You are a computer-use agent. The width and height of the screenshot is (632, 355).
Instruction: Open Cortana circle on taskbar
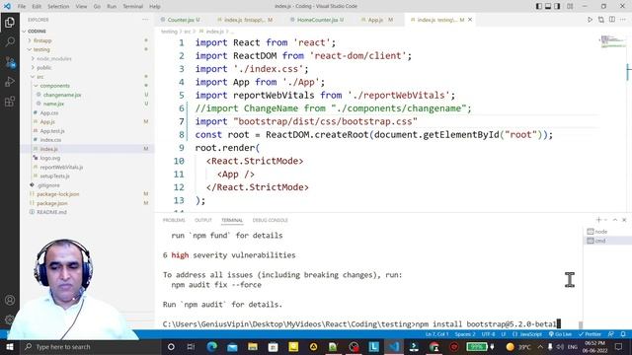tap(171, 346)
